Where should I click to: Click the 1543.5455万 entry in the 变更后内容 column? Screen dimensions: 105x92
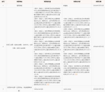click(77, 59)
